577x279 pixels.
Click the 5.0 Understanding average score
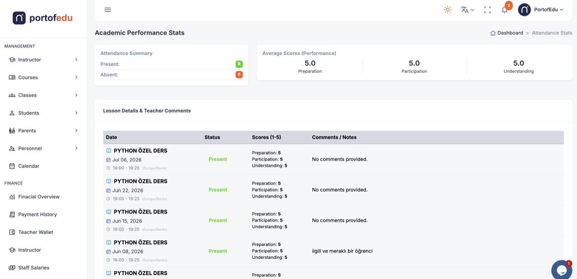[x=518, y=63]
